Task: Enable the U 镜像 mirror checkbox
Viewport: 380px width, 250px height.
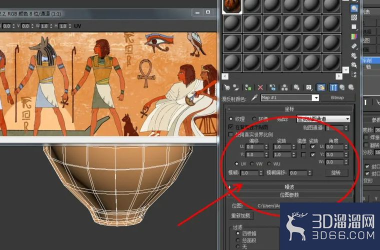Action: [303, 146]
